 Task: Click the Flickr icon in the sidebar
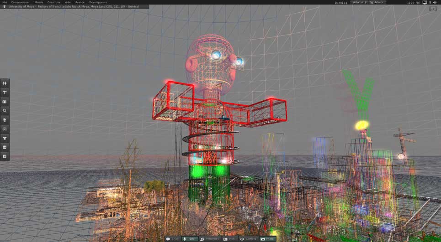[5, 147]
